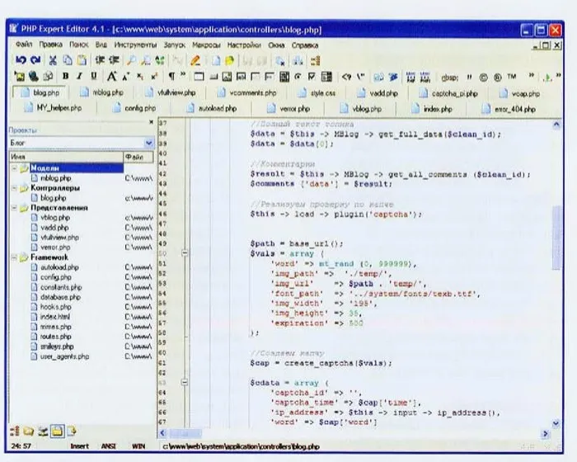Collapse the Контроллеры tree folder
Viewport: 577px width, 462px height.
click(14, 188)
